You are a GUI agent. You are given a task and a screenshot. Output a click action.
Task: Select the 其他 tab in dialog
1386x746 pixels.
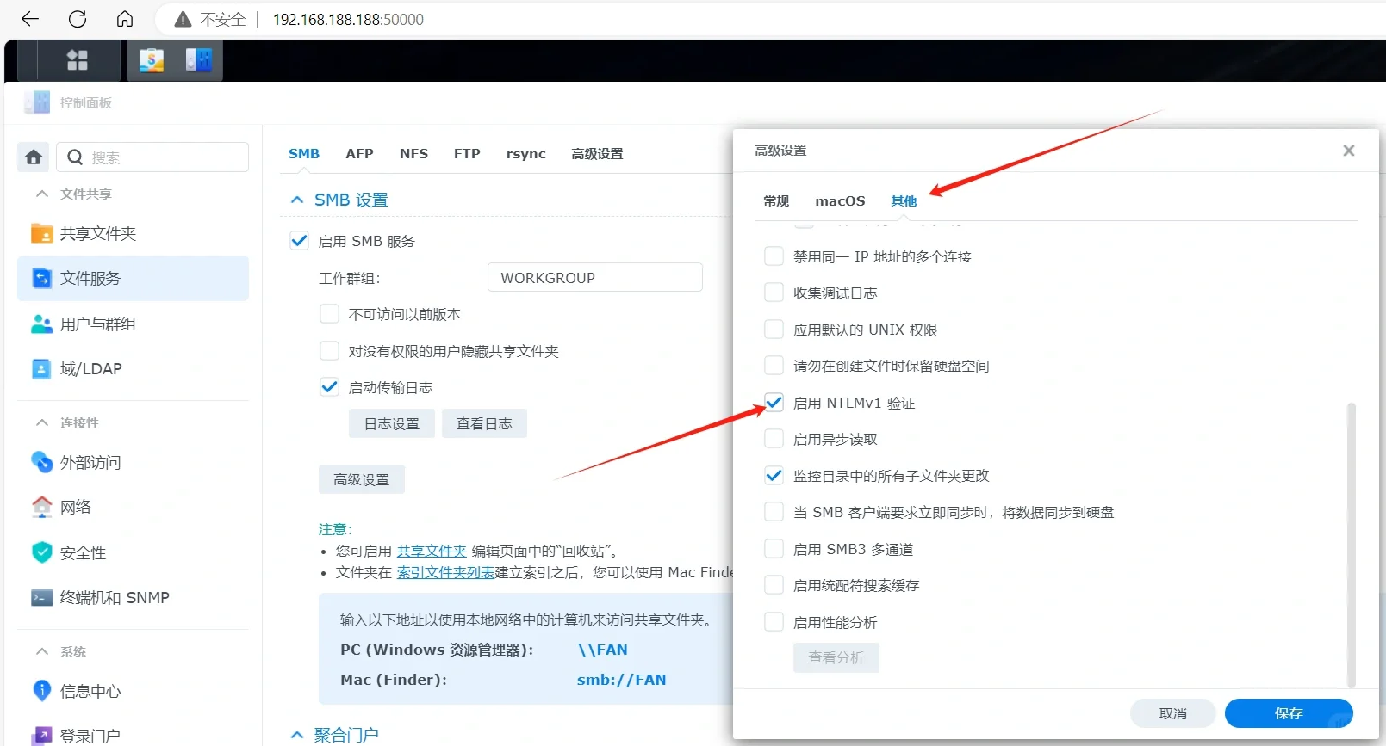tap(904, 200)
